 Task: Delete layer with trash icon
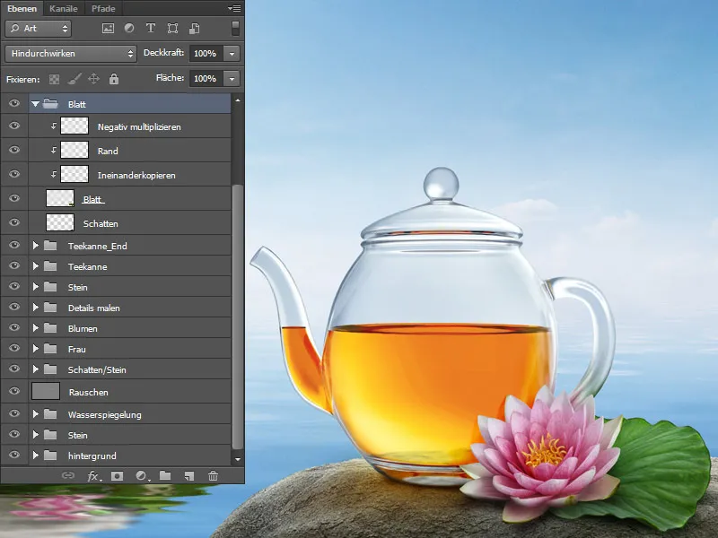[x=213, y=476]
